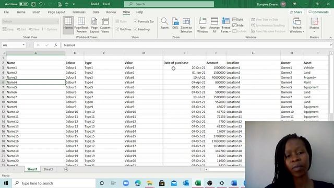
Task: Open the Macros dropdown
Action: tap(314, 25)
